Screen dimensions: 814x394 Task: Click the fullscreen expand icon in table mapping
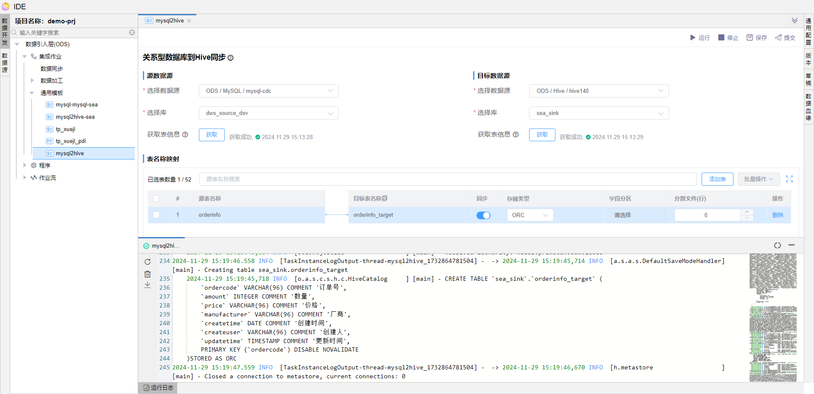click(789, 179)
